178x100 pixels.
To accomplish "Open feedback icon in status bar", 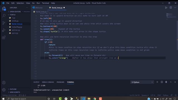I will tap(172, 95).
